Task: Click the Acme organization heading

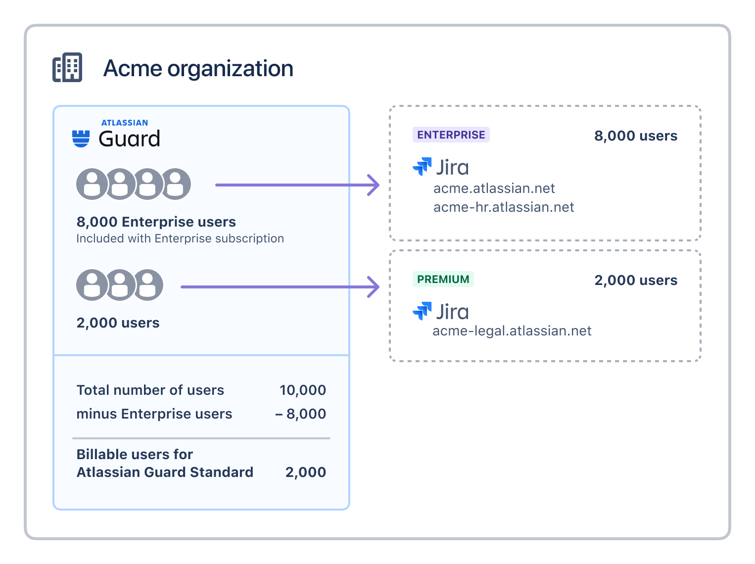Action: click(198, 68)
